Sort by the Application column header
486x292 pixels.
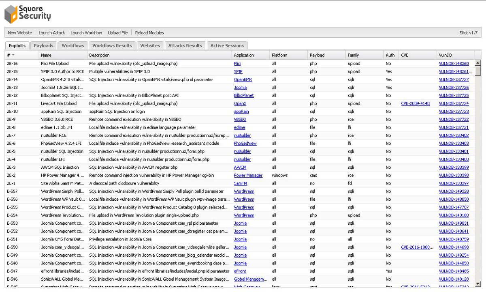[251, 55]
